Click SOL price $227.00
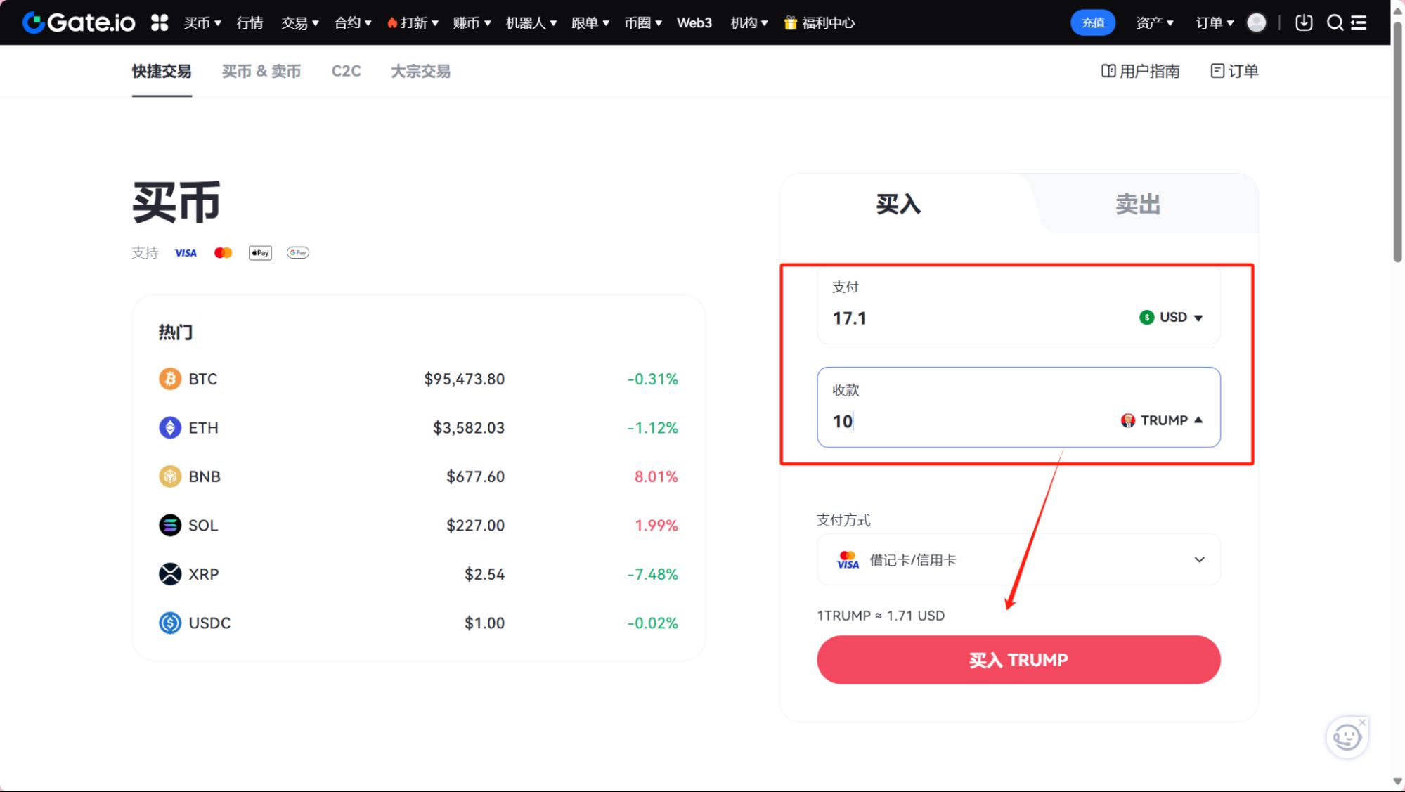1405x792 pixels. (475, 525)
